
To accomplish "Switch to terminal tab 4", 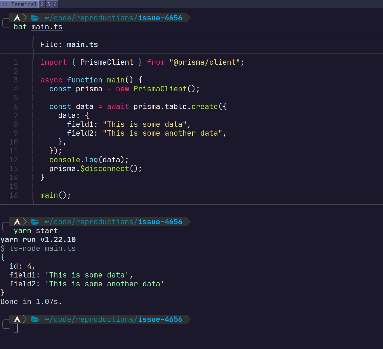I will (x=55, y=4).
